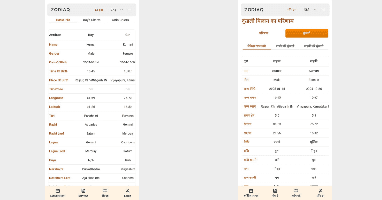Open the Consultation calendar icon

point(57,191)
